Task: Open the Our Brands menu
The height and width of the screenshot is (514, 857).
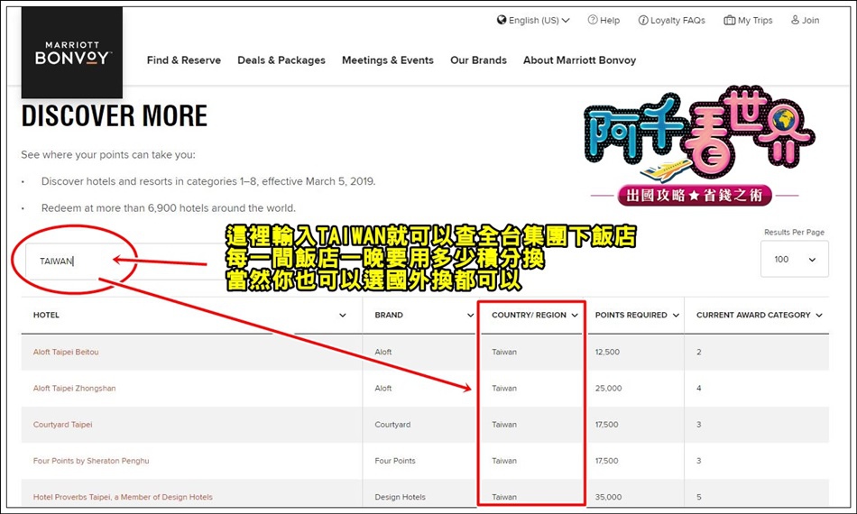Action: 478,60
